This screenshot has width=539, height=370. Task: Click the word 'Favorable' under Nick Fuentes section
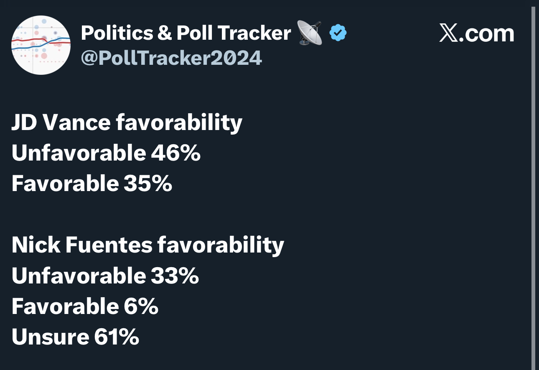click(65, 306)
